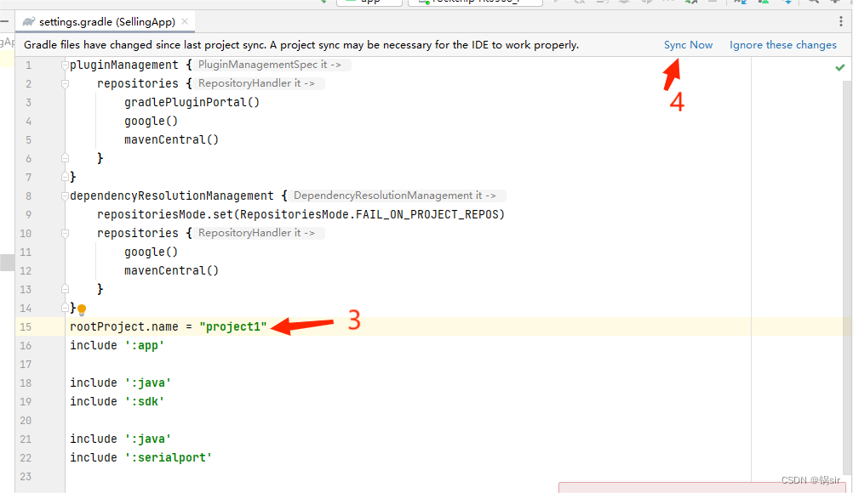
Task: Click include ':java' on line 21
Action: click(x=120, y=439)
